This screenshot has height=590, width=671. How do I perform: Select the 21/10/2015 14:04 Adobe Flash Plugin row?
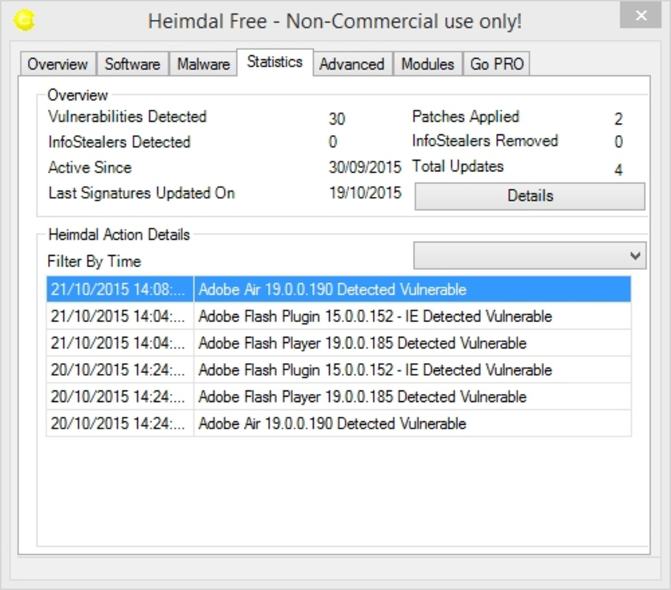339,316
